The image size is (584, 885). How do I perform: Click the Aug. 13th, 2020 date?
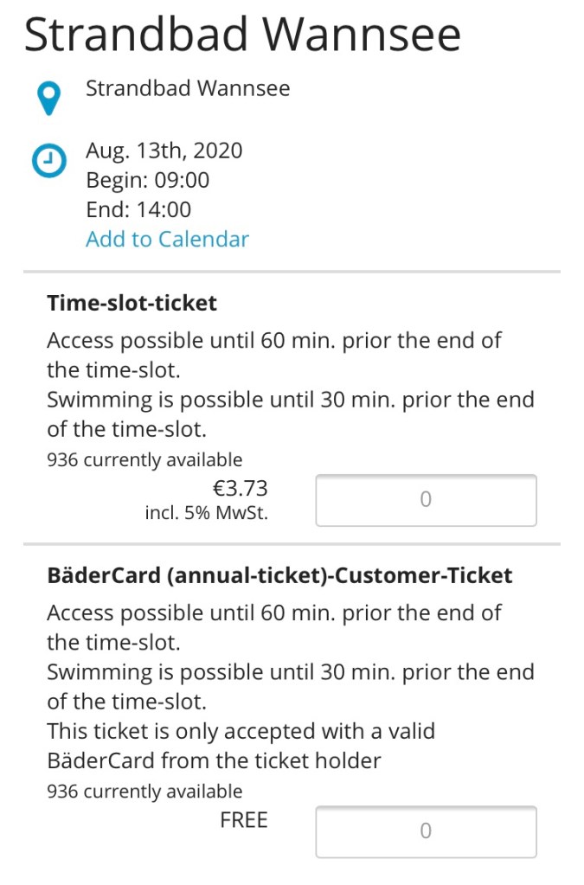(x=164, y=151)
